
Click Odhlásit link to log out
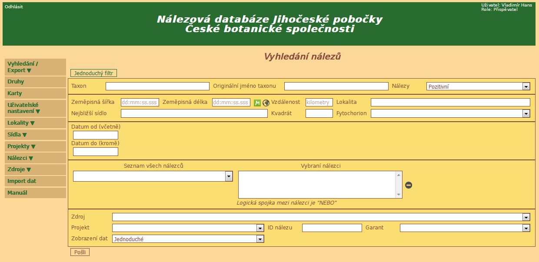tap(14, 7)
